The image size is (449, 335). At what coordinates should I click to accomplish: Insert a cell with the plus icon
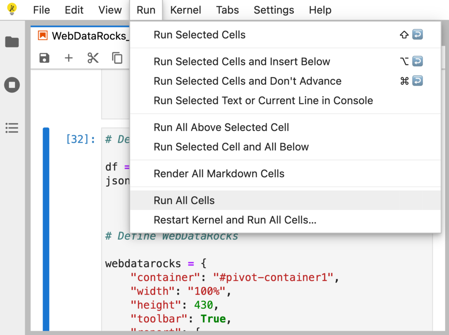pos(68,58)
